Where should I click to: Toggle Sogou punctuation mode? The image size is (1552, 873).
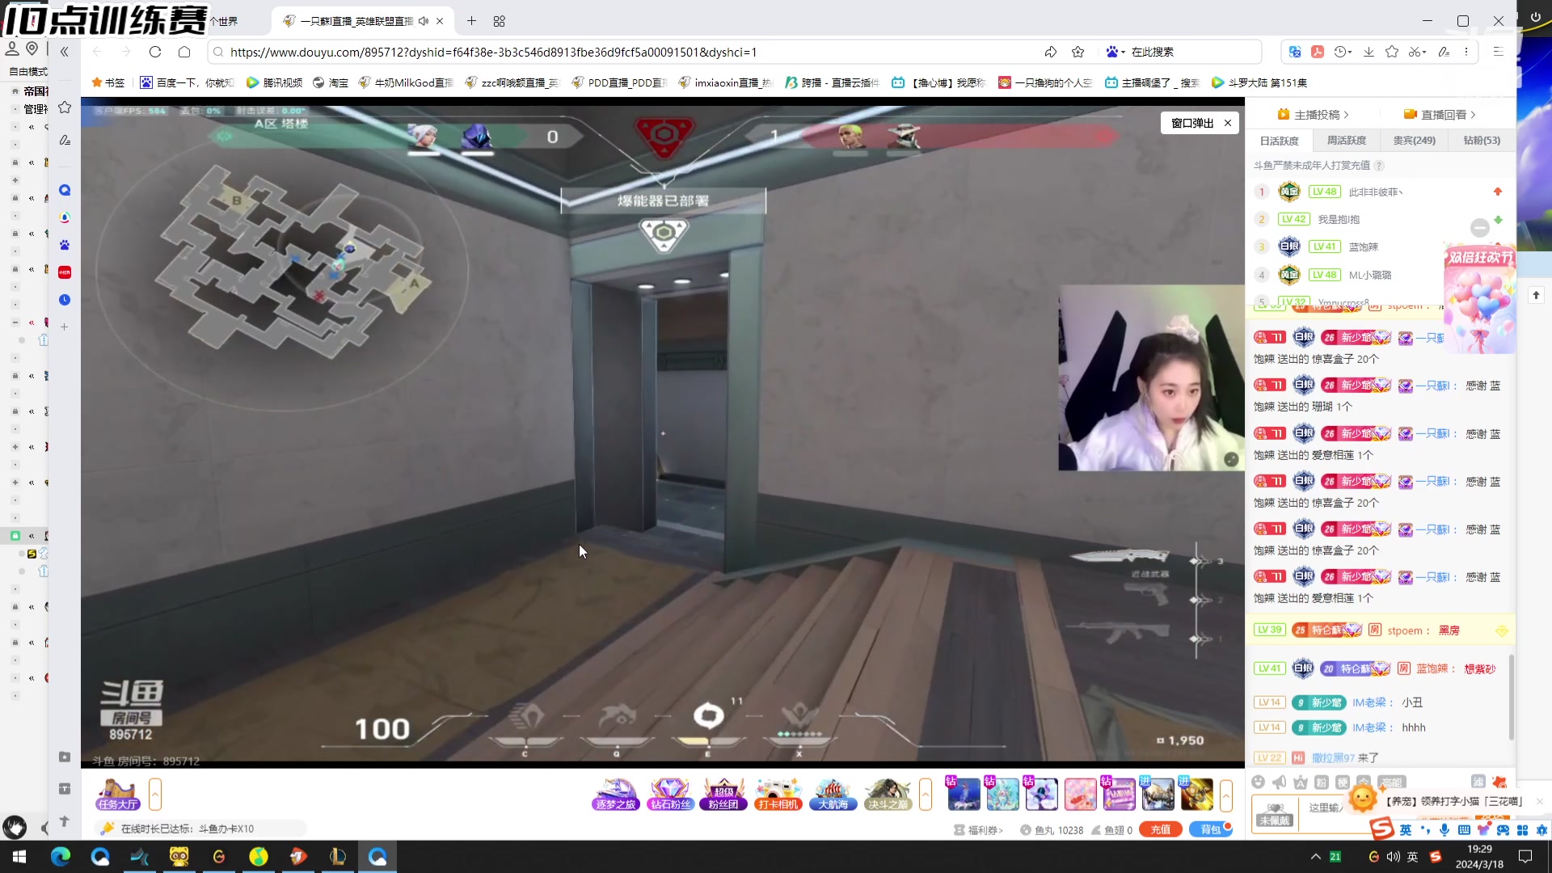tap(1425, 830)
